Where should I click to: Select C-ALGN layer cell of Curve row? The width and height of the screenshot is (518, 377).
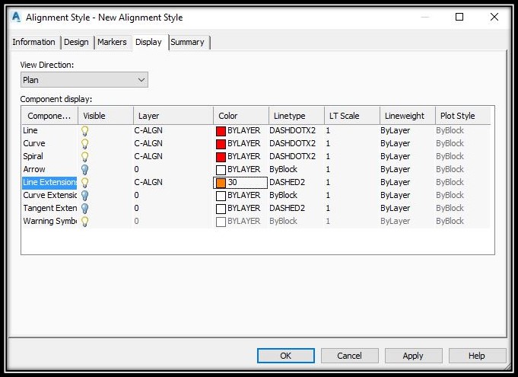(x=148, y=143)
